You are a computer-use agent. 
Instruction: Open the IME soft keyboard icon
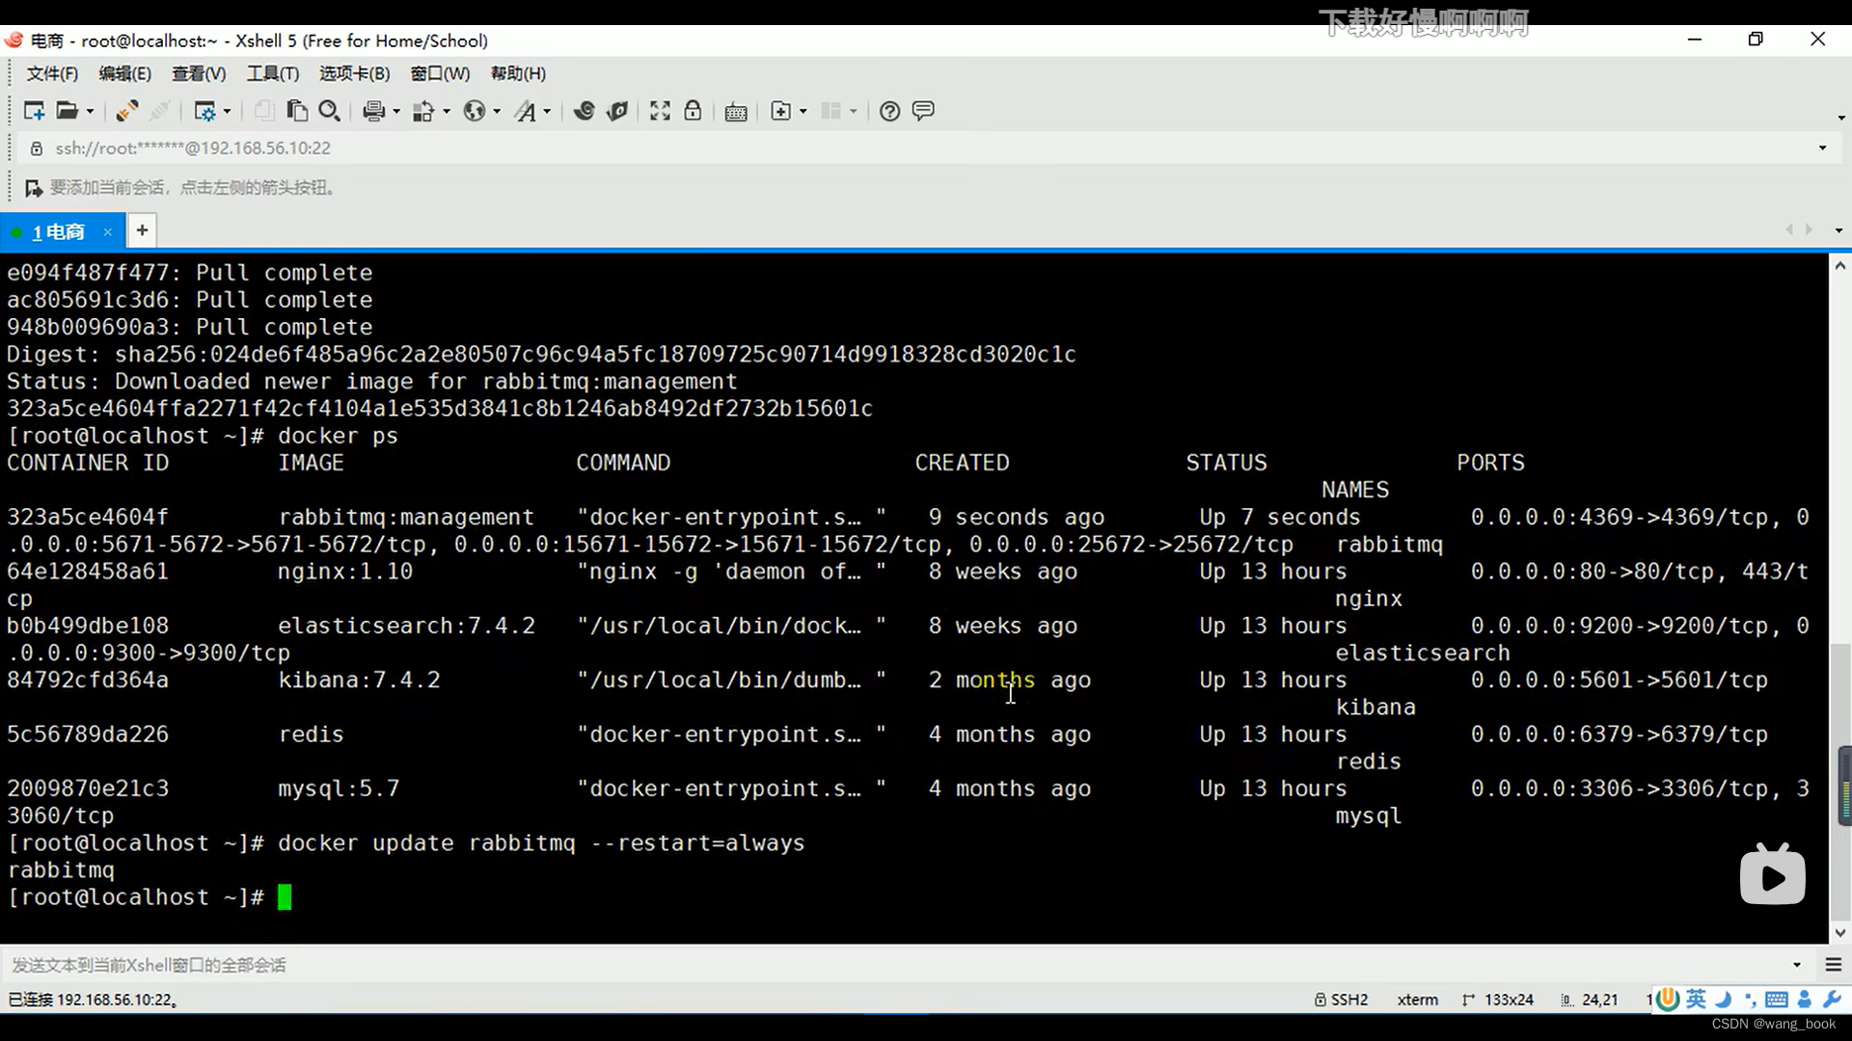(x=1777, y=1000)
